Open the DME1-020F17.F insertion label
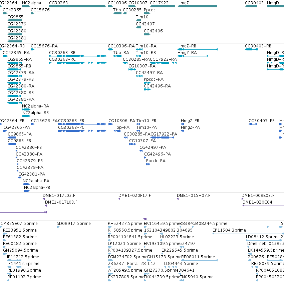This screenshot has height=282, width=284. pyautogui.click(x=134, y=196)
